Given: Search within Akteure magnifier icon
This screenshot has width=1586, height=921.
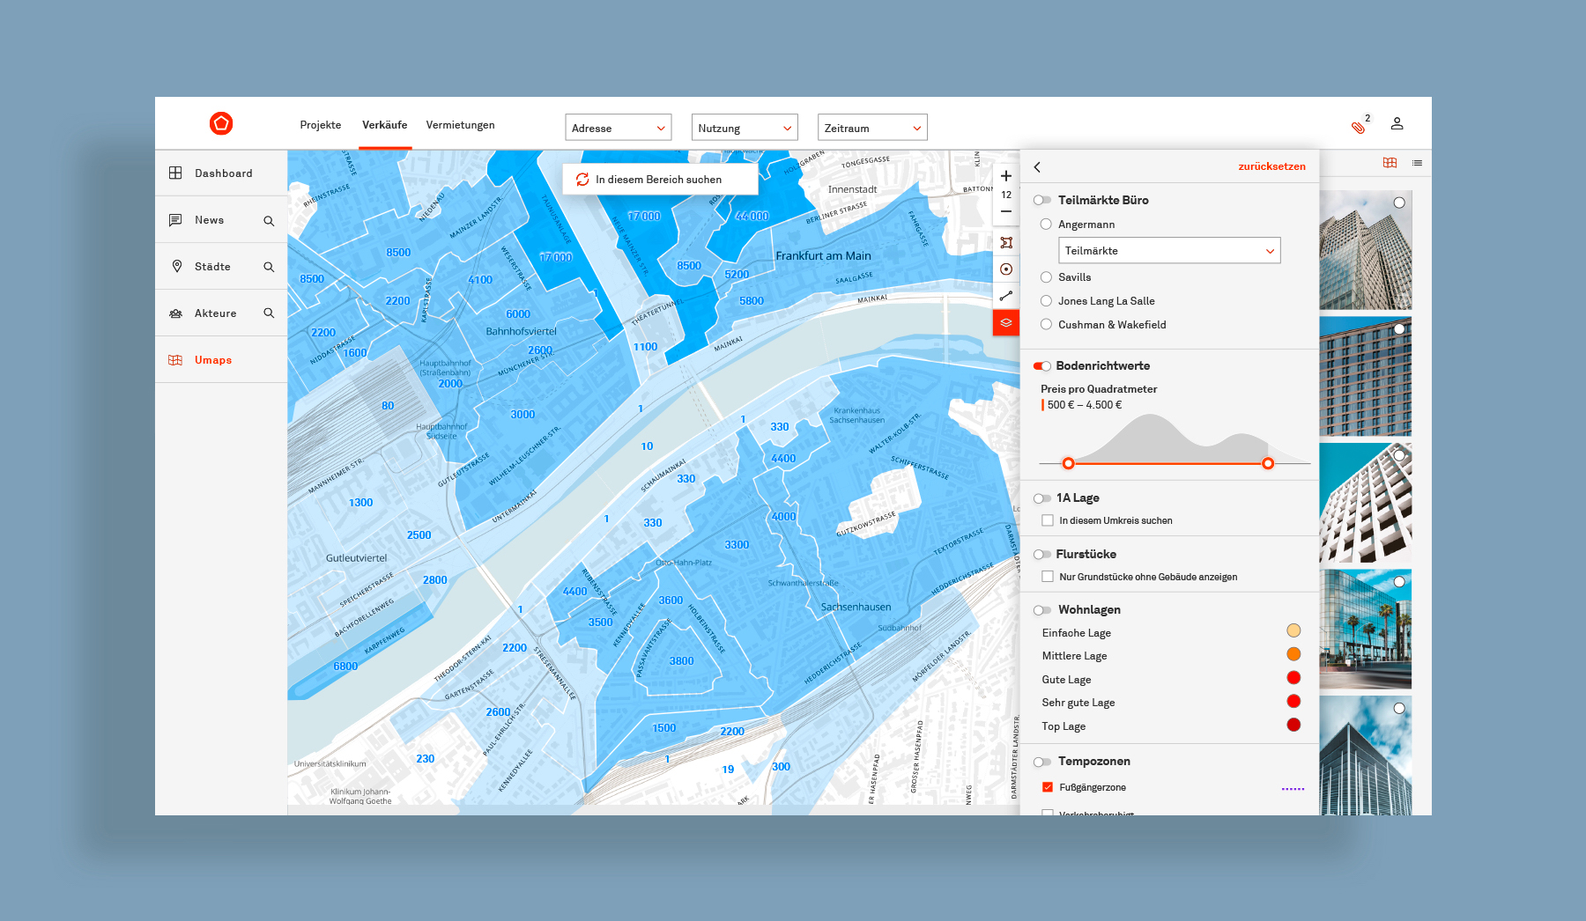Looking at the screenshot, I should click(269, 313).
